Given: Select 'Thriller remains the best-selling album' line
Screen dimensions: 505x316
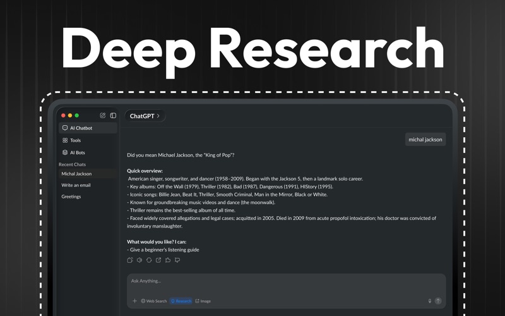Looking at the screenshot, I should 181,210.
